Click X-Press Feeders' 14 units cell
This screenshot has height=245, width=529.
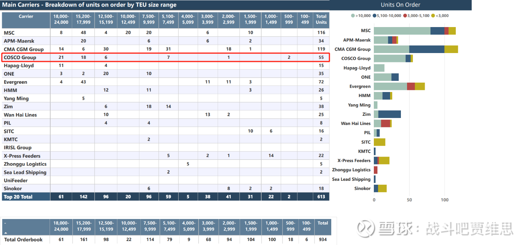tap(271, 156)
